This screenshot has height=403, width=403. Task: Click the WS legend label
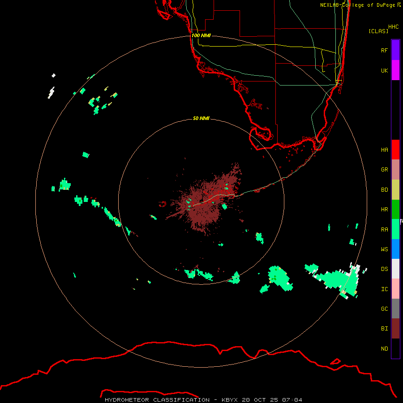[x=384, y=249]
